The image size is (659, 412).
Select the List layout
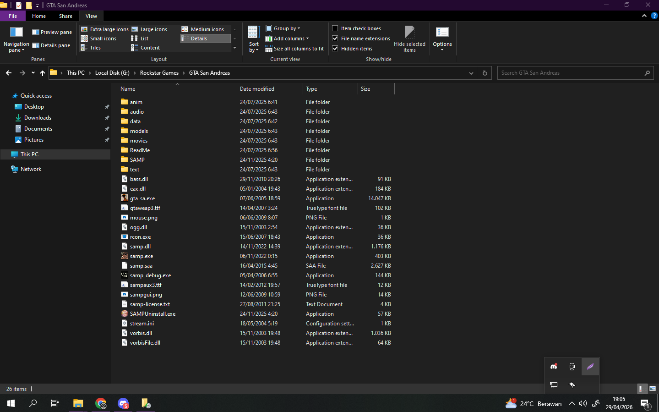pyautogui.click(x=140, y=38)
